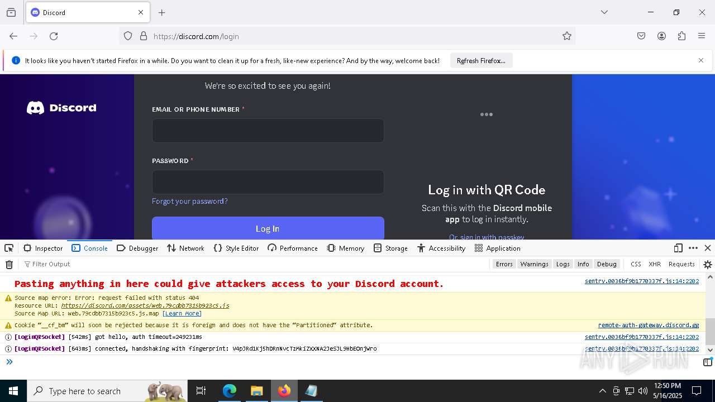Open tracking protection shield icon
Viewport: 715px width, 402px height.
(x=128, y=36)
